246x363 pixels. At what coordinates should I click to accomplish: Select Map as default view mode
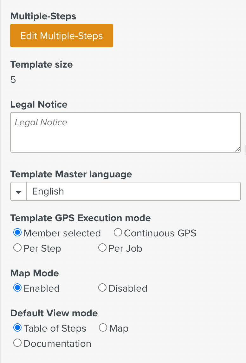click(x=103, y=328)
